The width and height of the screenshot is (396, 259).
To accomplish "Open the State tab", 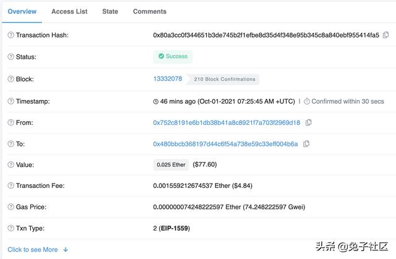I will [x=110, y=11].
